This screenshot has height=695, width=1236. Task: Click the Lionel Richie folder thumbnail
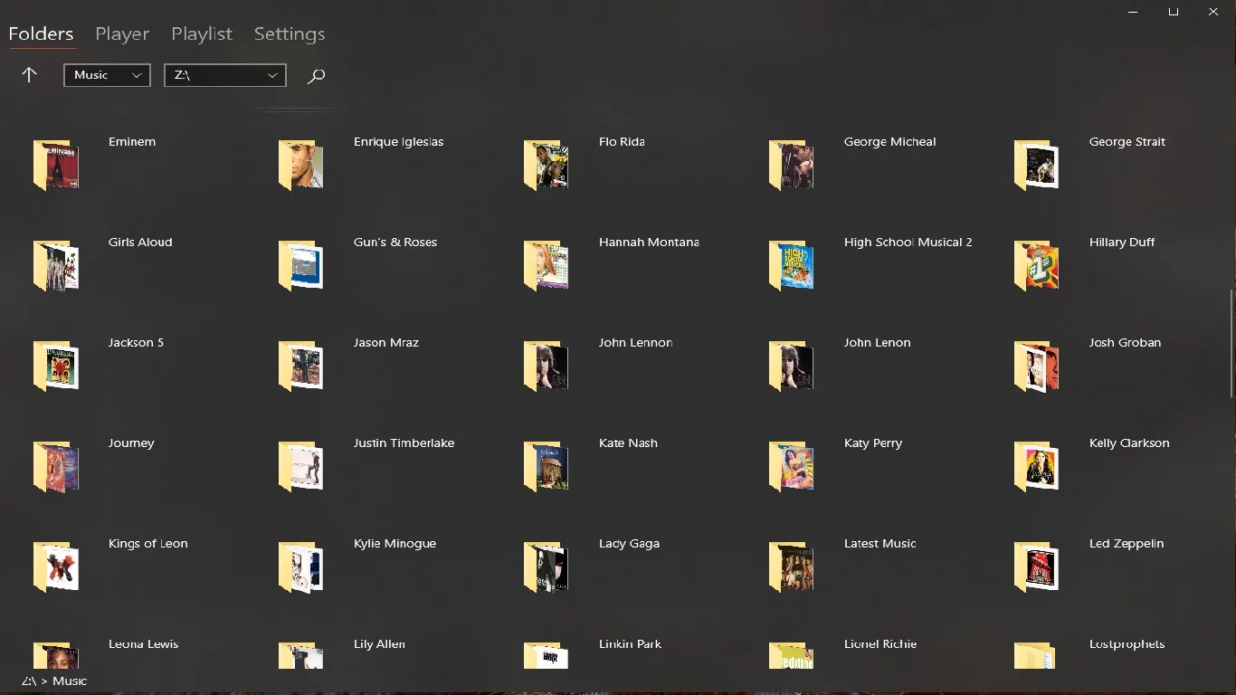click(792, 655)
